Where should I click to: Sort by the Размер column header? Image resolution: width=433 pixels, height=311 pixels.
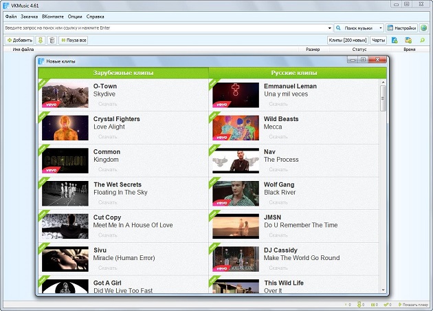(313, 50)
